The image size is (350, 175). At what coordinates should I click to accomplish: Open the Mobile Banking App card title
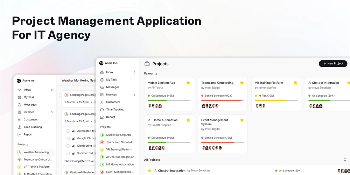[x=161, y=83]
